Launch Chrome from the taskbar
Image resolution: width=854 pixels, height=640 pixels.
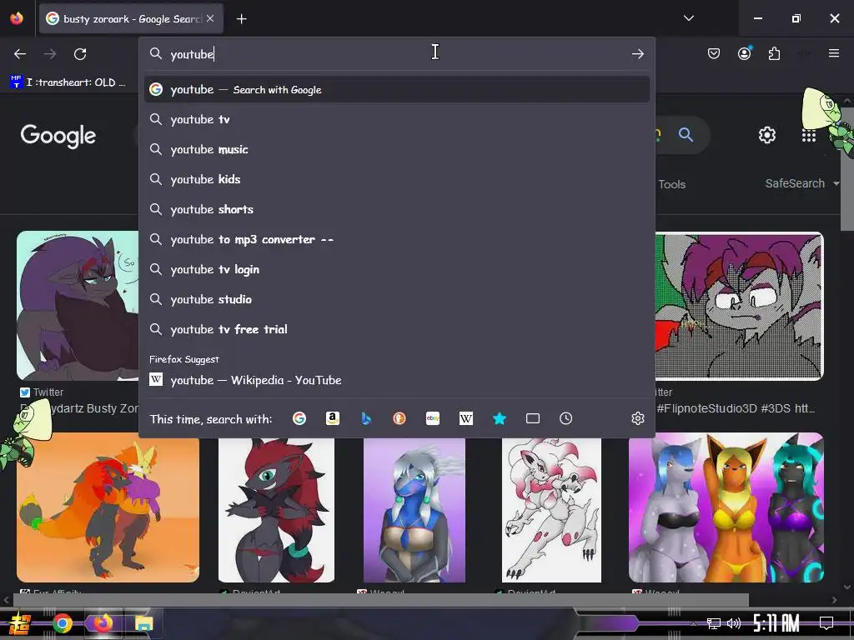(x=62, y=623)
